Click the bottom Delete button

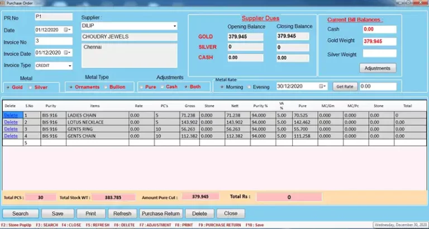pos(199,213)
